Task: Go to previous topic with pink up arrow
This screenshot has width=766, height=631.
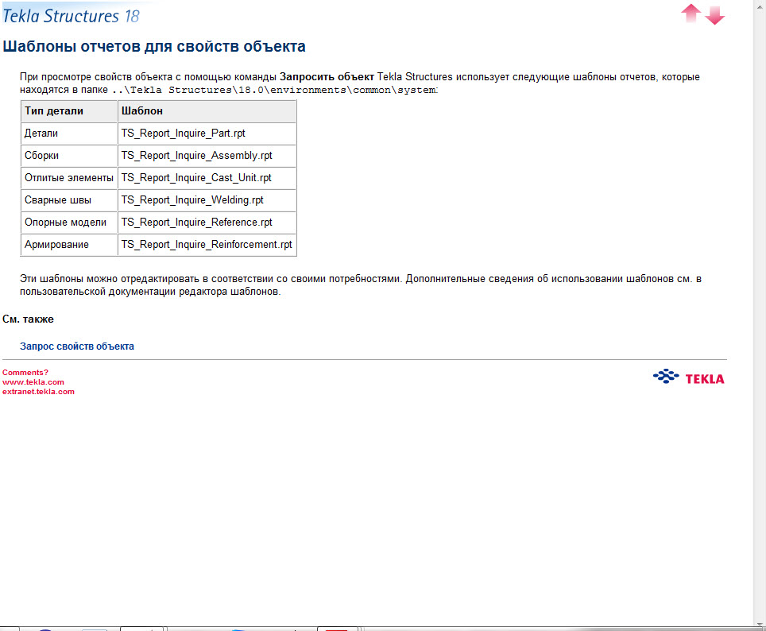Action: [x=691, y=14]
